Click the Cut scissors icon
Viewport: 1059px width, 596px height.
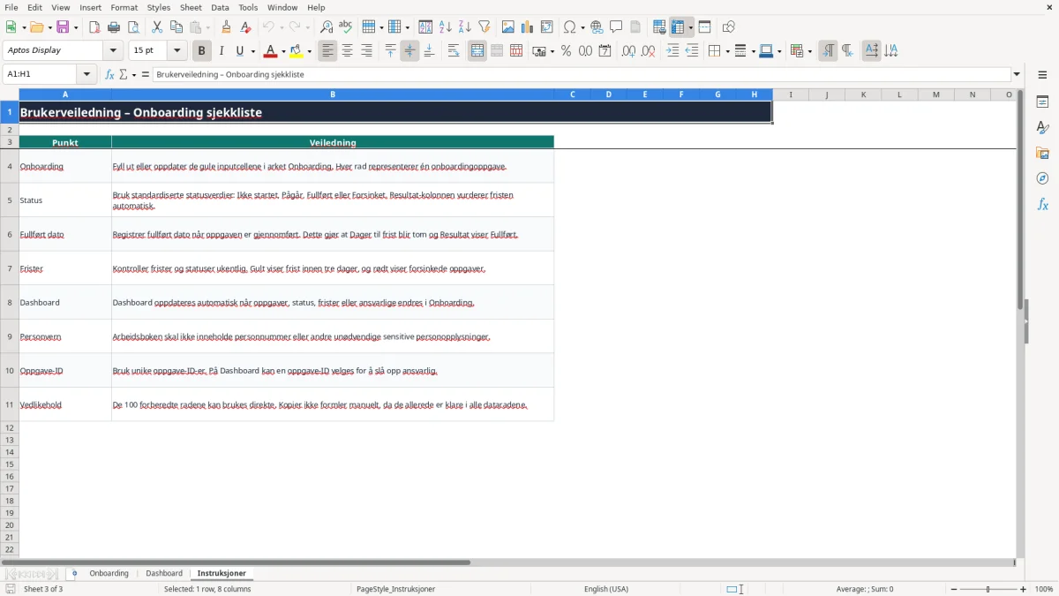tap(157, 27)
